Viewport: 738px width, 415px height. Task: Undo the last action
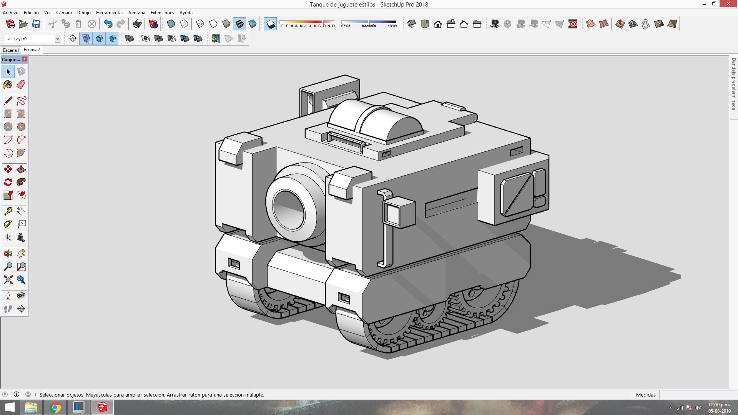(x=108, y=24)
